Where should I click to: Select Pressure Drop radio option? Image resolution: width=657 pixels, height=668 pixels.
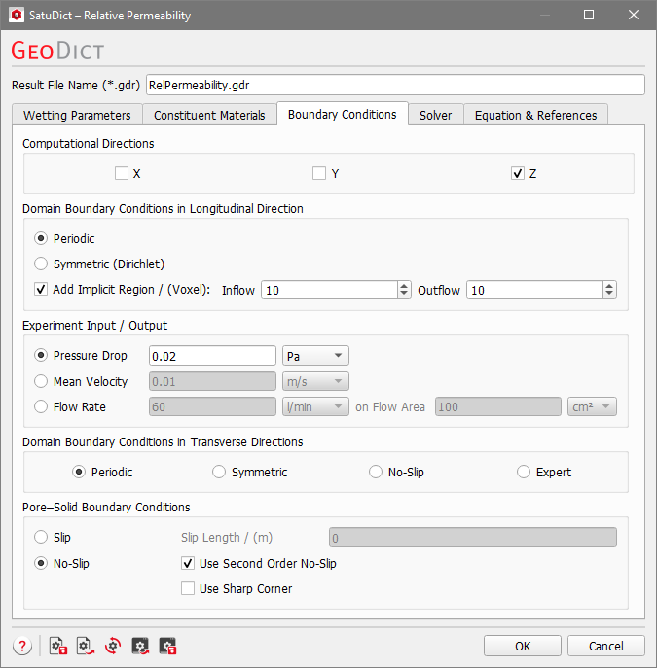click(41, 355)
